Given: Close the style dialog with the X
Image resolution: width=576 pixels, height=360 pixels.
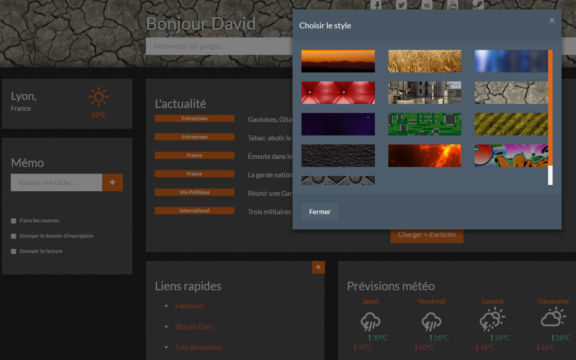Looking at the screenshot, I should 552,20.
